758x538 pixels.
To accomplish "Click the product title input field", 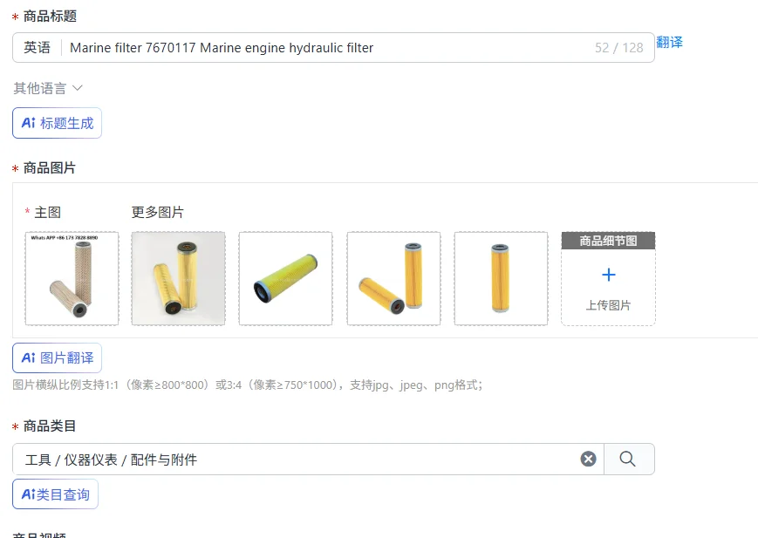I will tap(332, 48).
